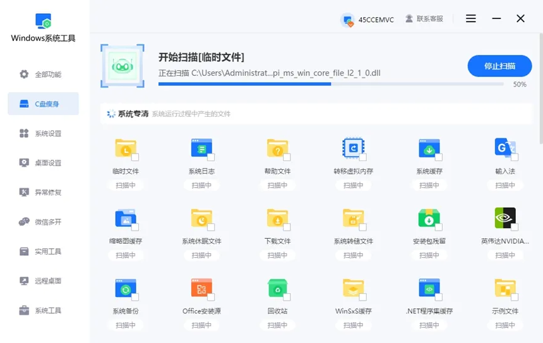Click the 示例文件 folder icon
543x343 pixels.
point(505,288)
